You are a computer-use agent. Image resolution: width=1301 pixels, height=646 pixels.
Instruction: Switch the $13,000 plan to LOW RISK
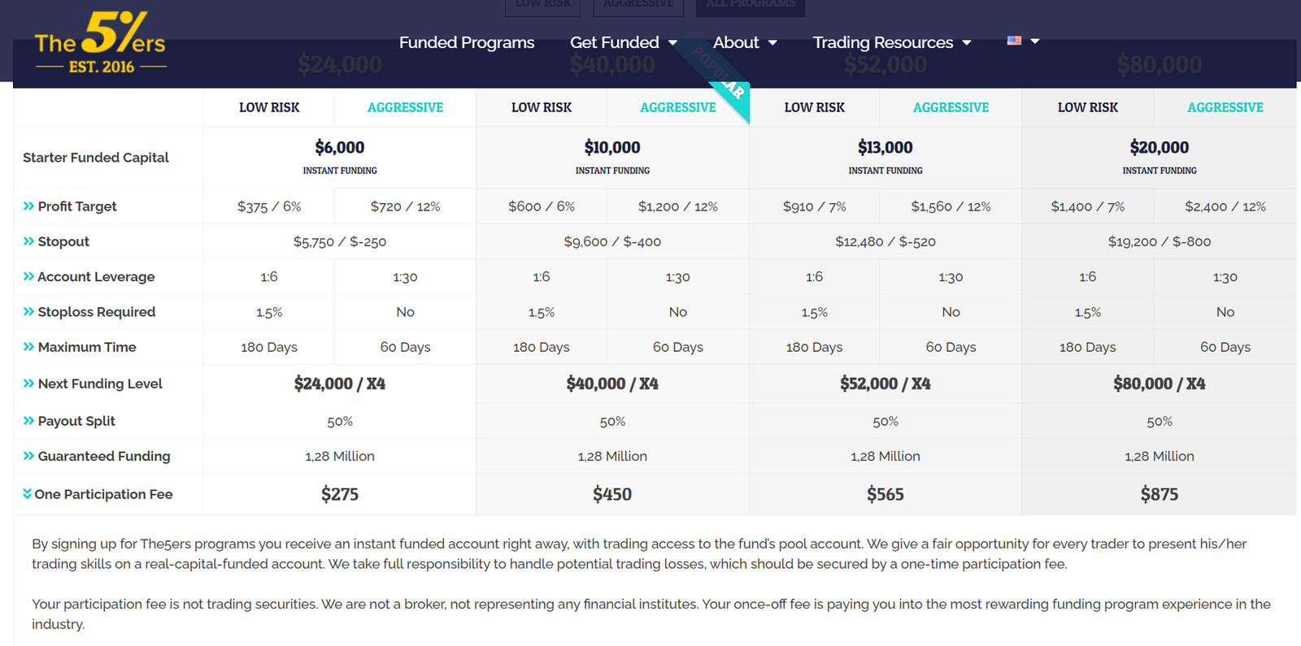pos(814,107)
